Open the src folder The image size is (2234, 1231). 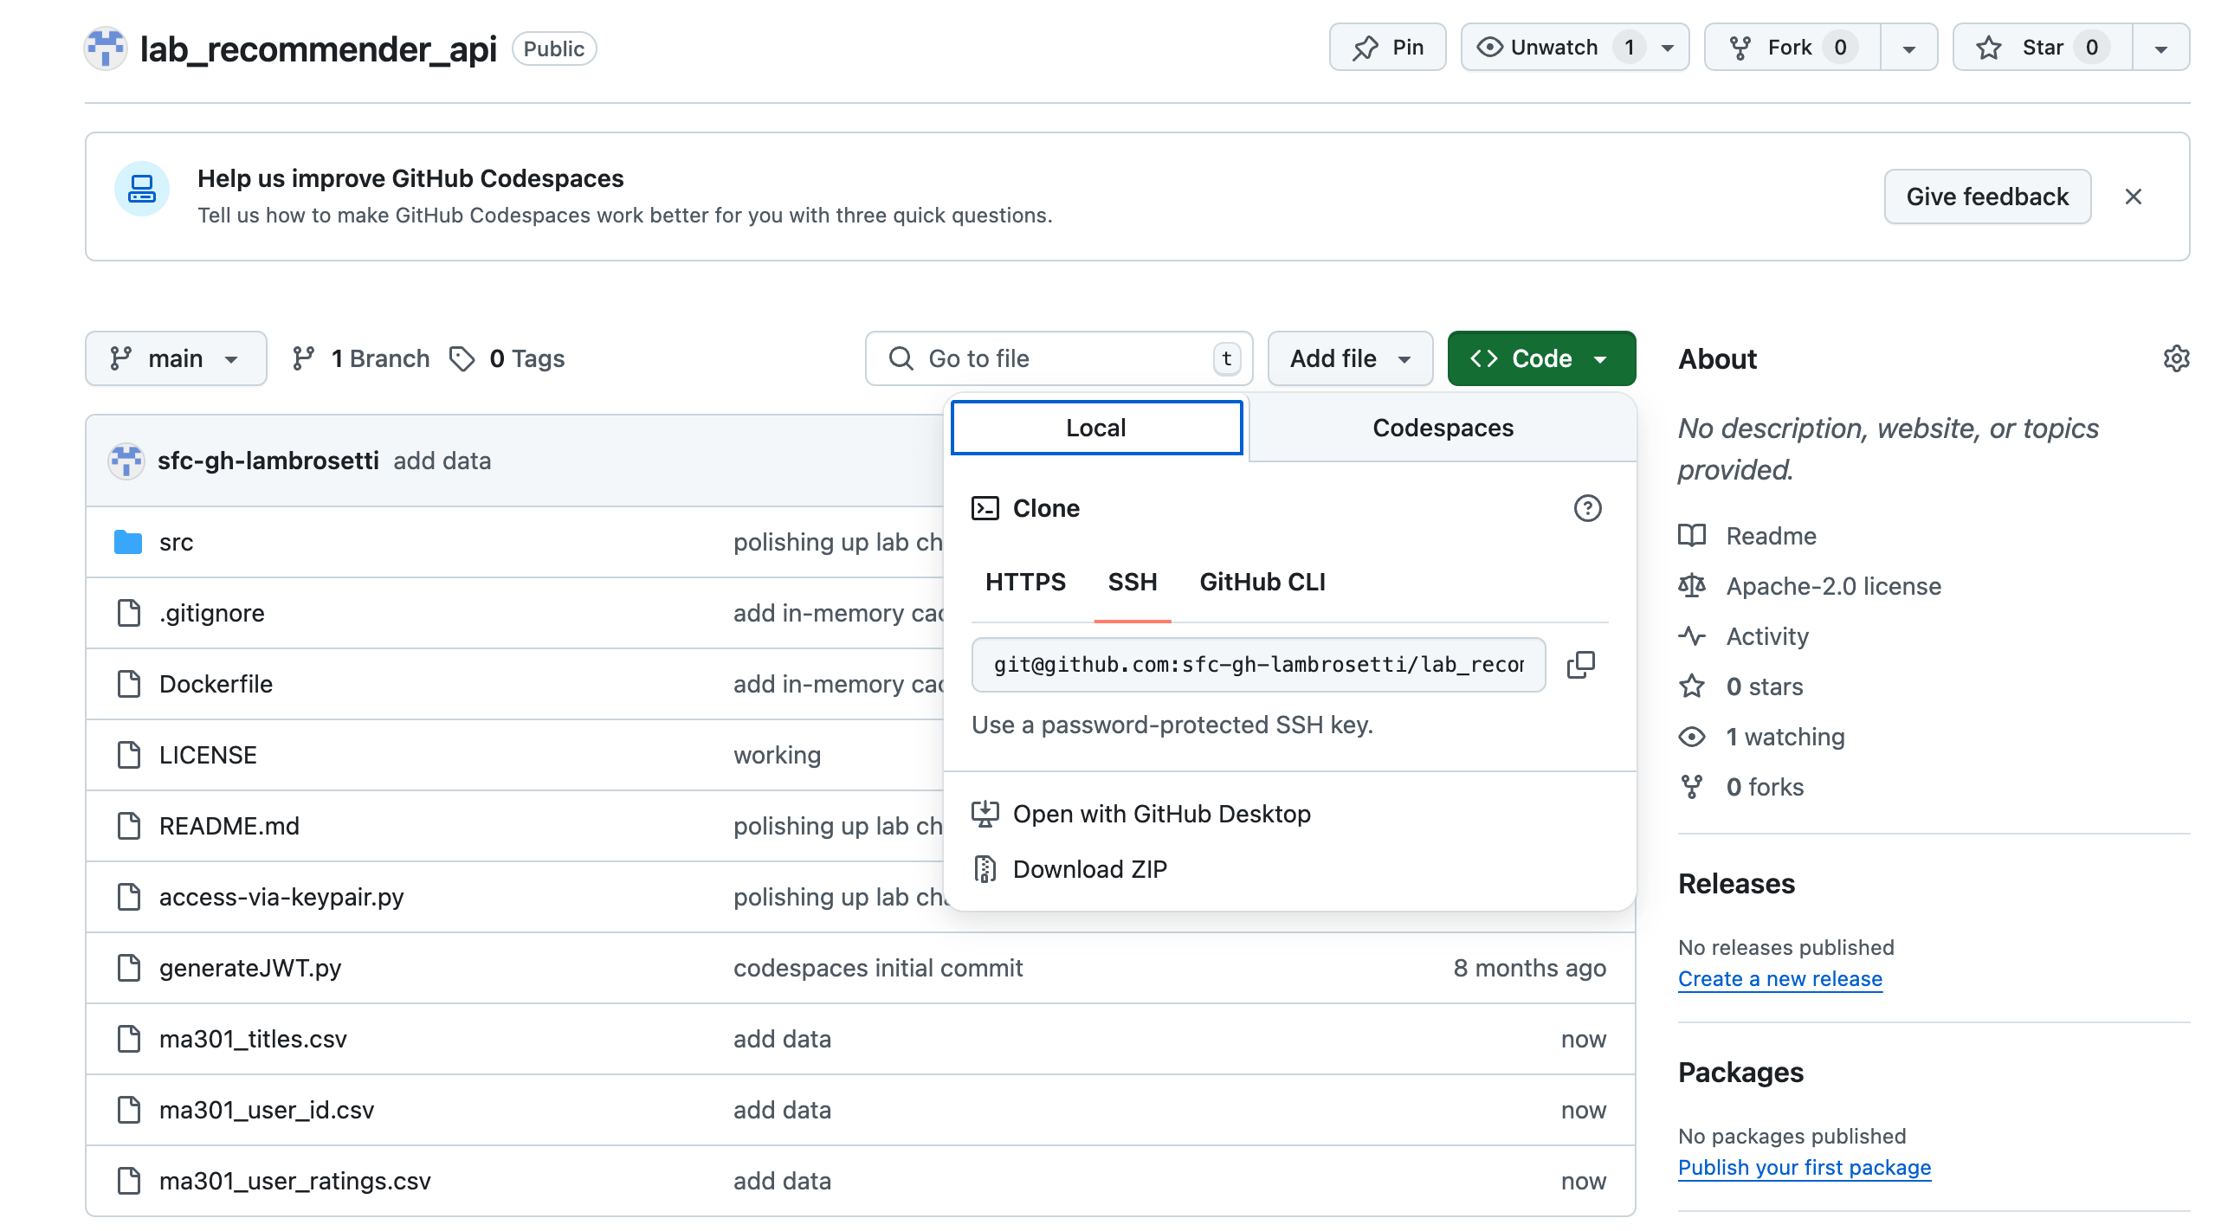point(175,541)
